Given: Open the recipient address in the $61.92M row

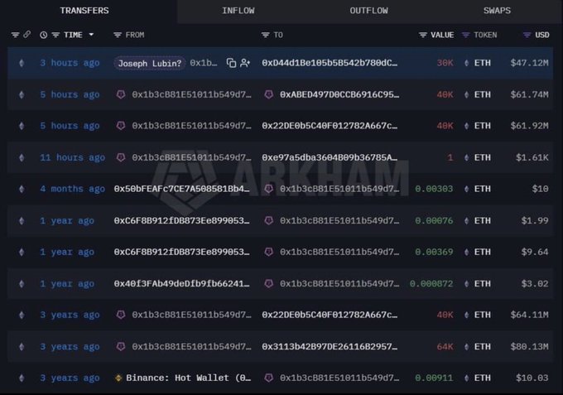Looking at the screenshot, I should click(x=330, y=126).
